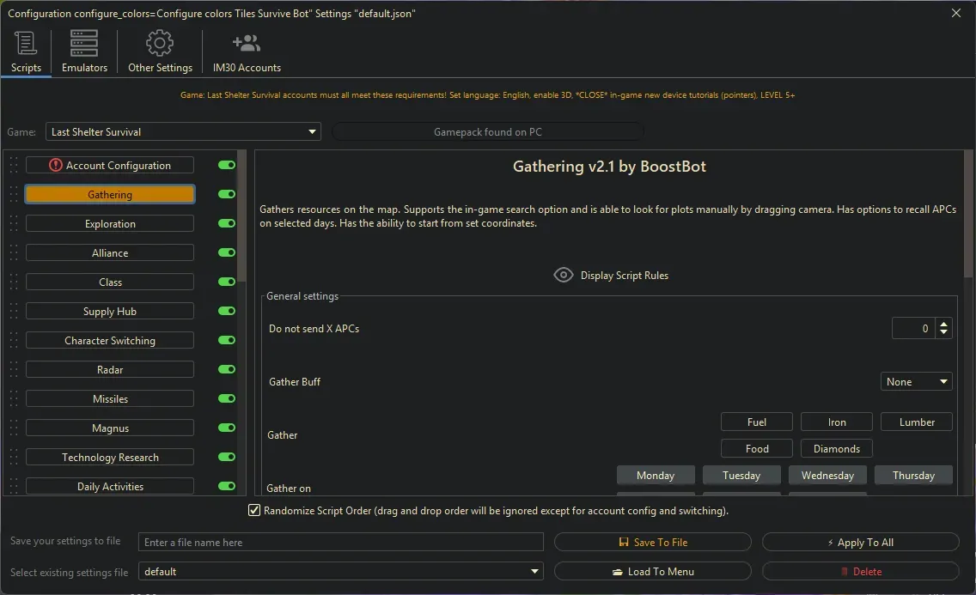The width and height of the screenshot is (976, 595).
Task: Click Save To File button
Action: click(x=652, y=542)
